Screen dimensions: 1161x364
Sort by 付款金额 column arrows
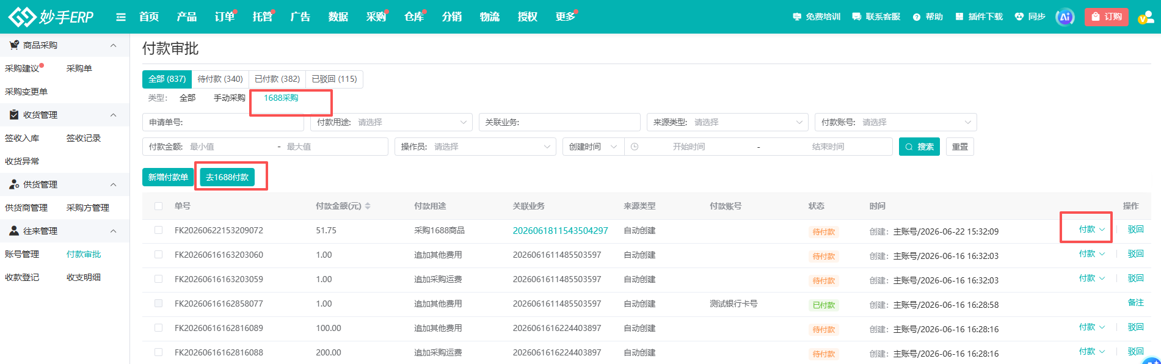(x=368, y=206)
